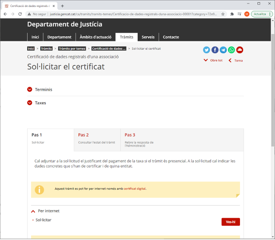Share via the Telegram icon
The image size is (275, 240).
point(223,50)
